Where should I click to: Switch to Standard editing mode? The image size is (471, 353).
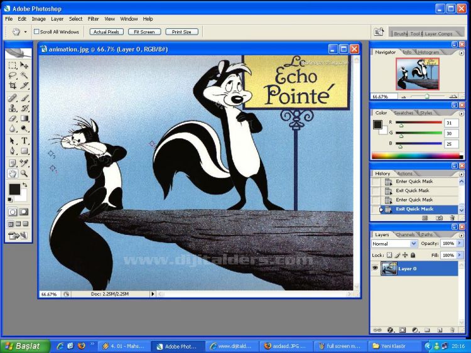point(13,212)
